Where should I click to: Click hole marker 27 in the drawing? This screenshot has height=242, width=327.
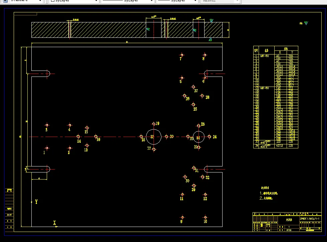pyautogui.click(x=193, y=87)
